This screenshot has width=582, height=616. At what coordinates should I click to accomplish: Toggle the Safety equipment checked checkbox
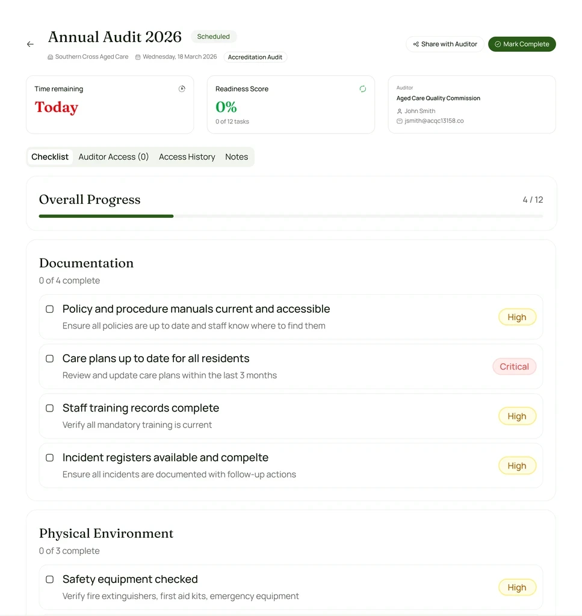pyautogui.click(x=49, y=579)
